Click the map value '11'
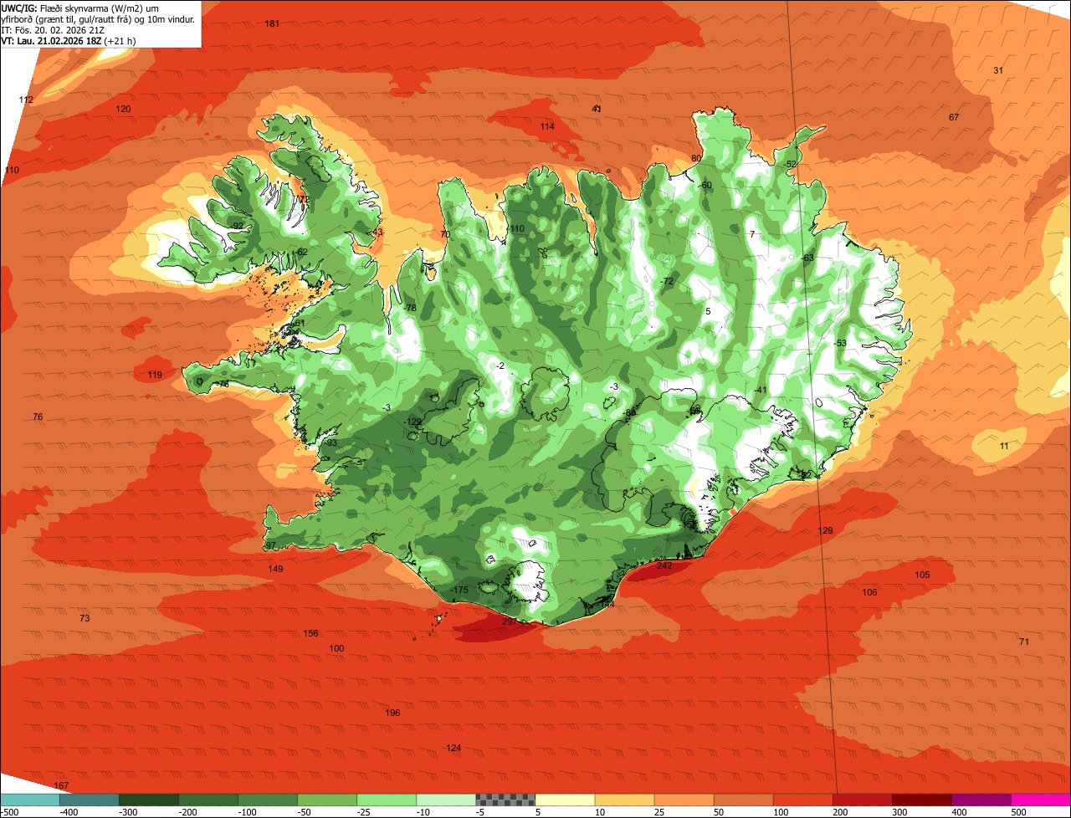 (1004, 446)
